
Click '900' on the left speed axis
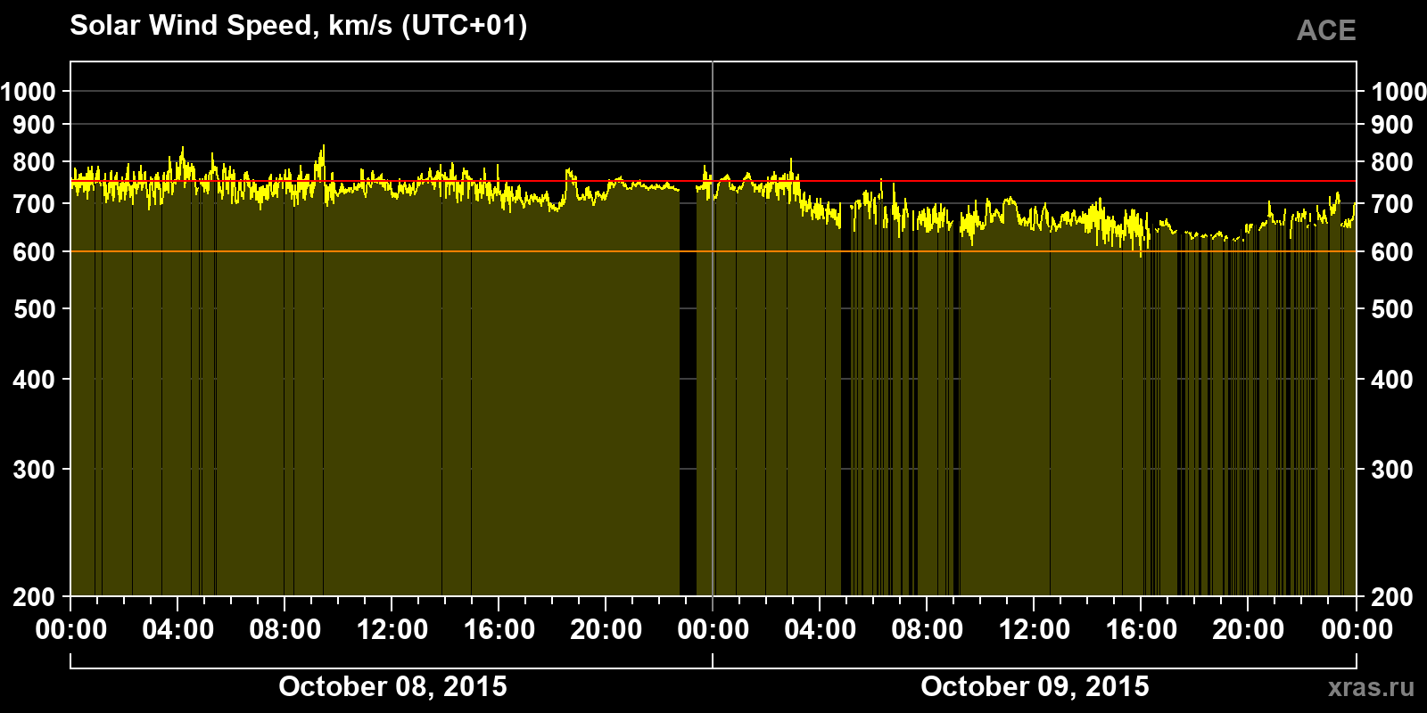[34, 125]
